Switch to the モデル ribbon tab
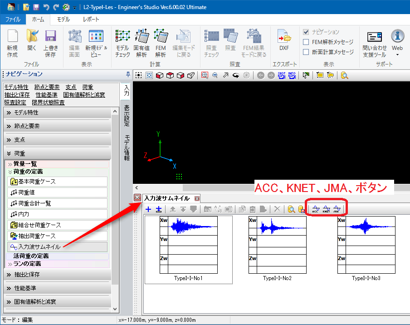This screenshot has width=410, height=325. [x=63, y=20]
